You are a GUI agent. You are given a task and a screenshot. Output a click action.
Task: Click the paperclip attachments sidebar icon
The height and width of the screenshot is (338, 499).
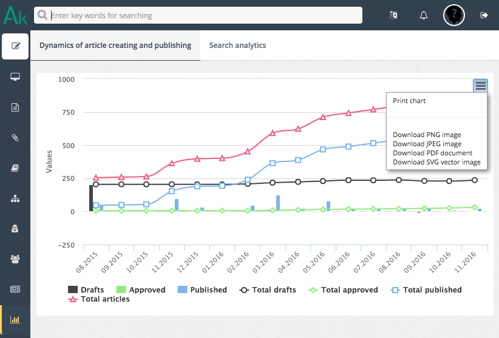(15, 138)
